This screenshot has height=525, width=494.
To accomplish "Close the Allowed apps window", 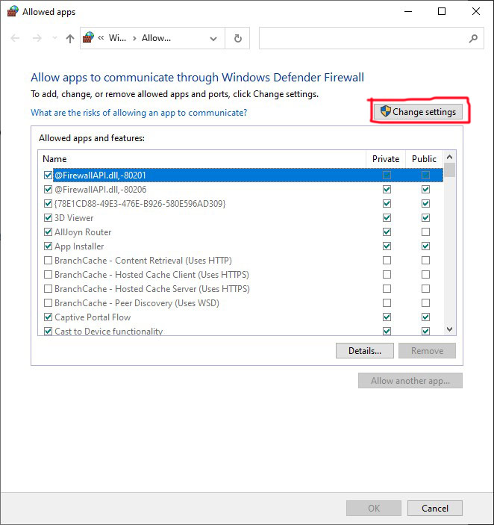I will [x=476, y=11].
